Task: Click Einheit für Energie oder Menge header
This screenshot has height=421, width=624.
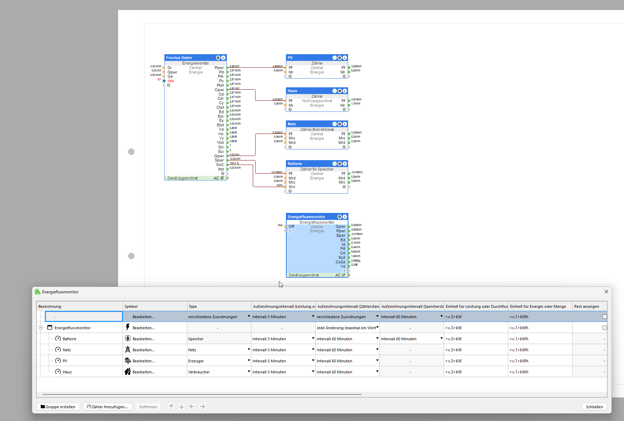Action: coord(540,306)
